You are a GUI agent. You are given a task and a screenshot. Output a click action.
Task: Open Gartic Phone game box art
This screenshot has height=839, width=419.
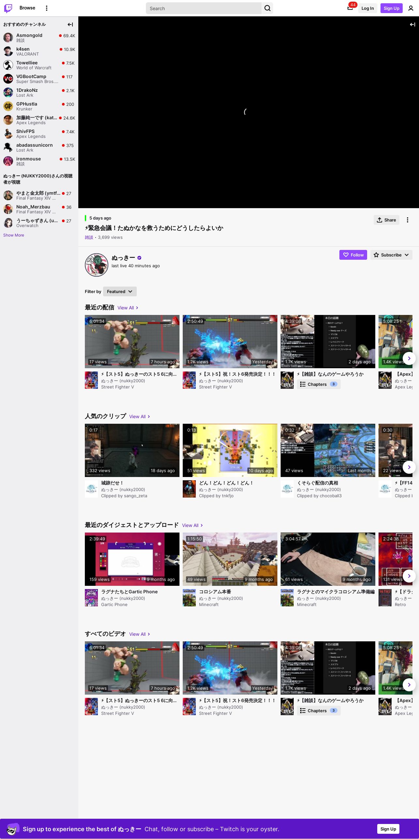coord(91,598)
